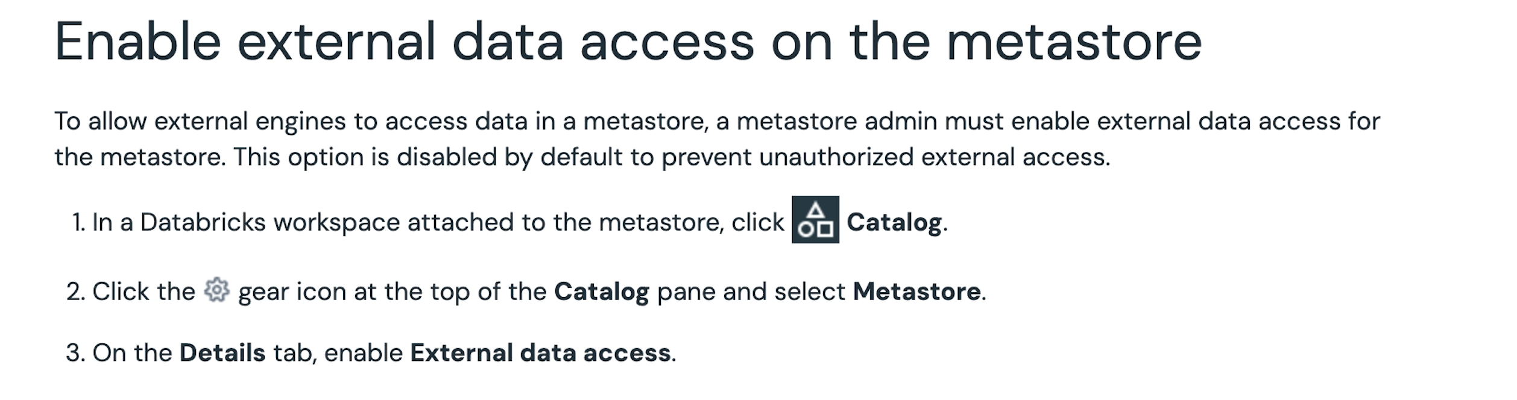Click the phrase "tab, enable" in step 3
Viewport: 1517px width, 400px height.
click(x=338, y=353)
